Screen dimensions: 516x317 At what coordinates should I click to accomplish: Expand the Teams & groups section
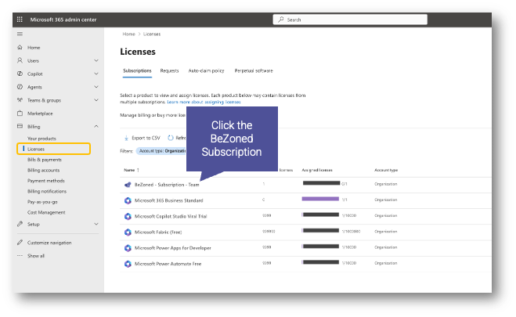96,100
